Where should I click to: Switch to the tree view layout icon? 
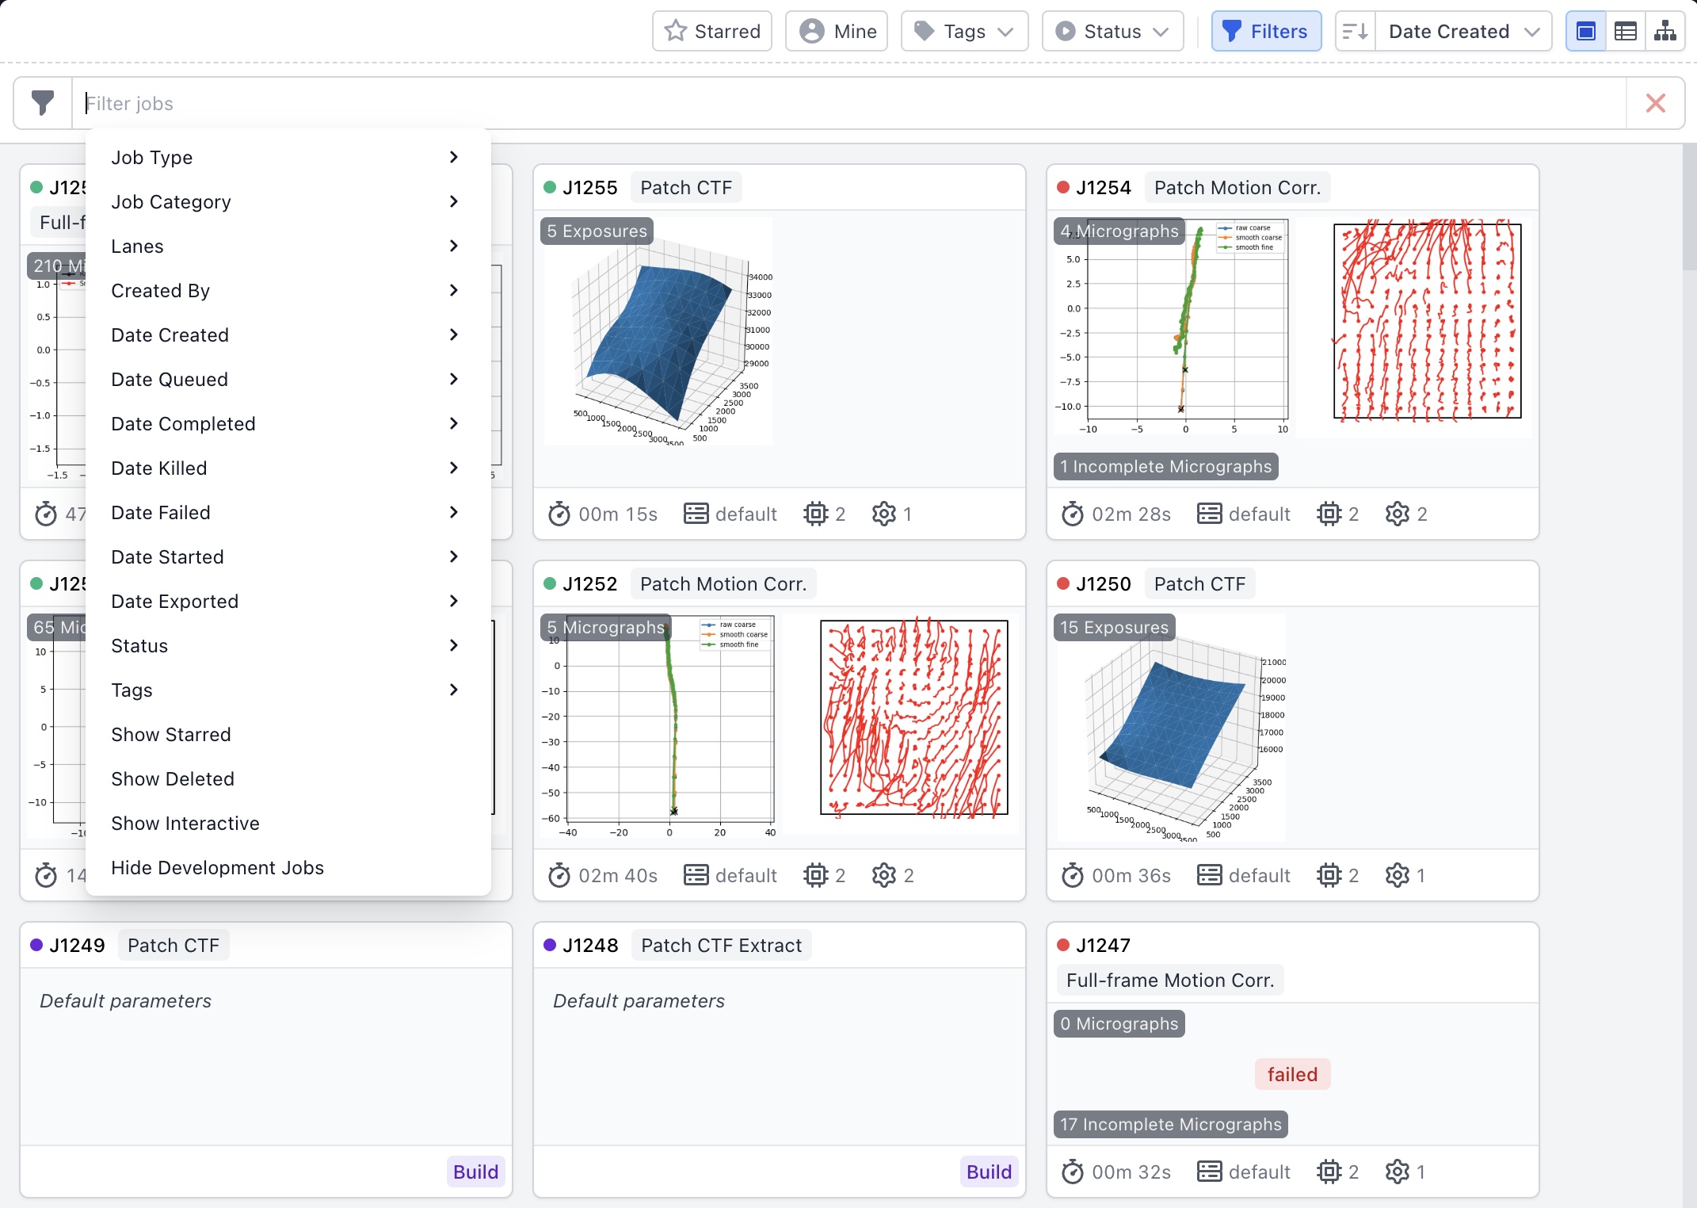pos(1665,32)
